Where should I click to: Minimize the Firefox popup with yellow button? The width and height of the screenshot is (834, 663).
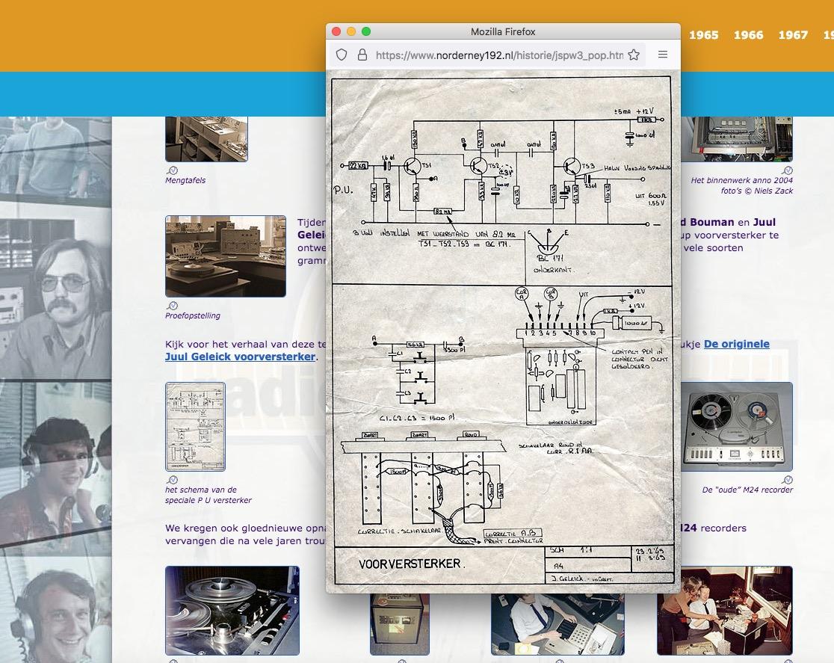pyautogui.click(x=351, y=31)
